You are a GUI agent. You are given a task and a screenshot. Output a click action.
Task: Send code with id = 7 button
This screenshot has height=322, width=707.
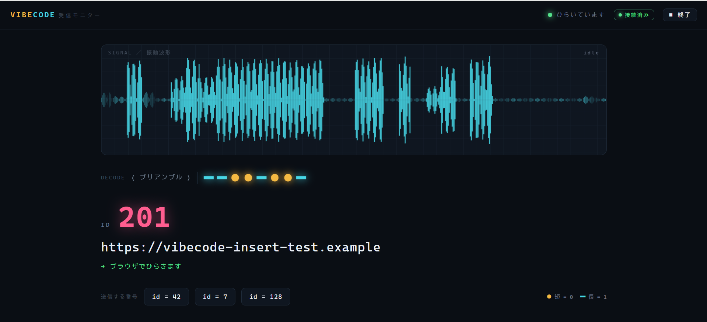coord(215,297)
